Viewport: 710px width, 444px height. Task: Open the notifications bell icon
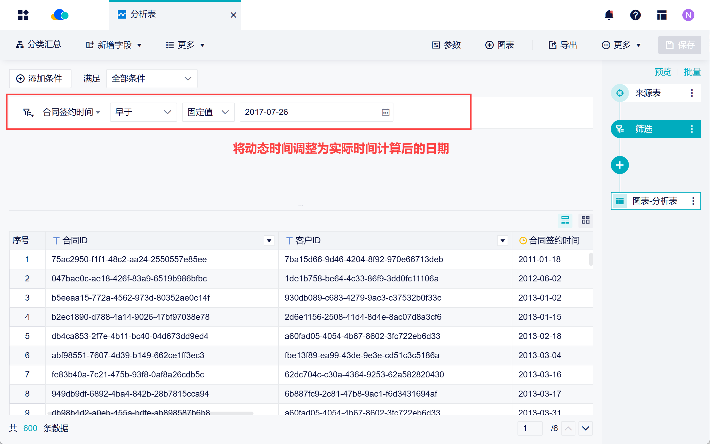click(609, 15)
